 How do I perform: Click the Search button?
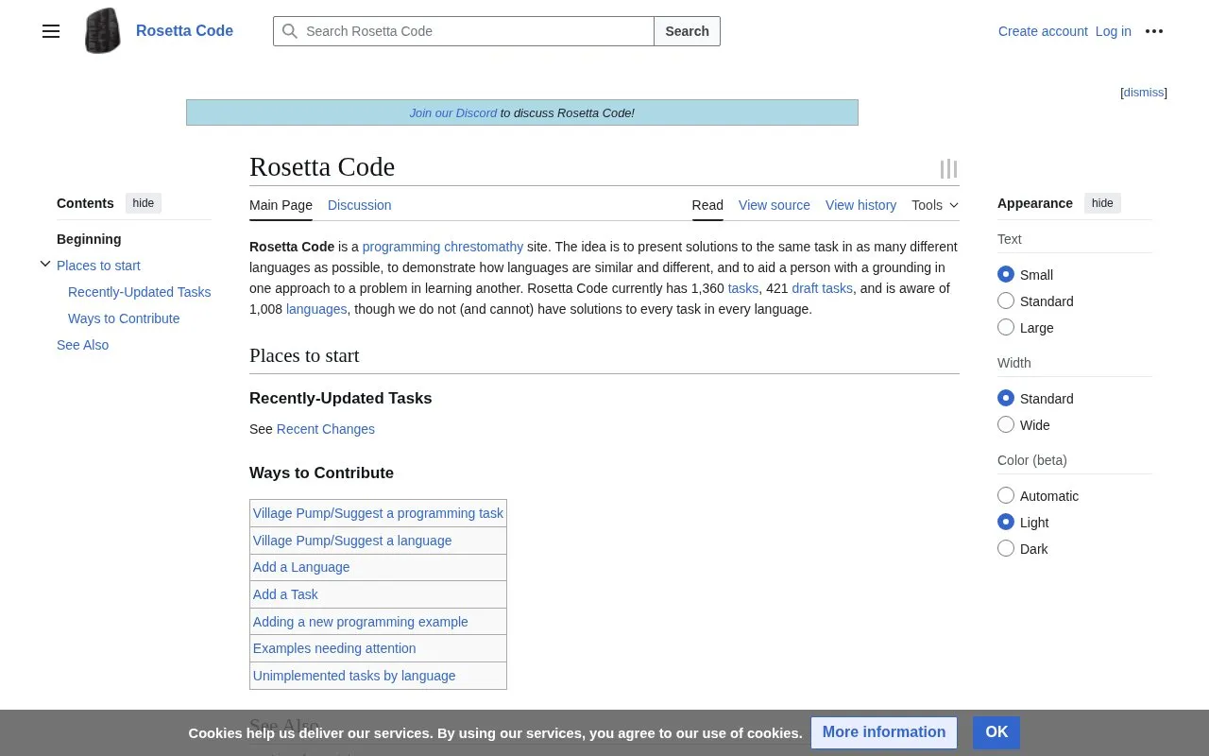(x=687, y=31)
